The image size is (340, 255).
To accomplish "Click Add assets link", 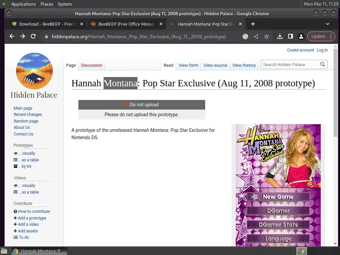I will [x=28, y=231].
